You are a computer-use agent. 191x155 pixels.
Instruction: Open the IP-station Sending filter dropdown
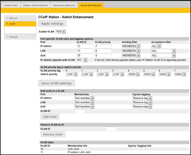point(131,46)
